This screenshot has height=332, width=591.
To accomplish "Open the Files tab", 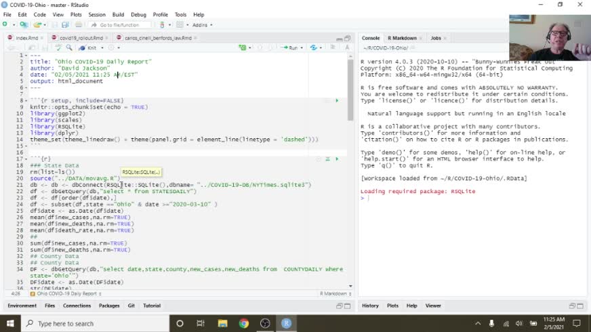I will 49,306.
